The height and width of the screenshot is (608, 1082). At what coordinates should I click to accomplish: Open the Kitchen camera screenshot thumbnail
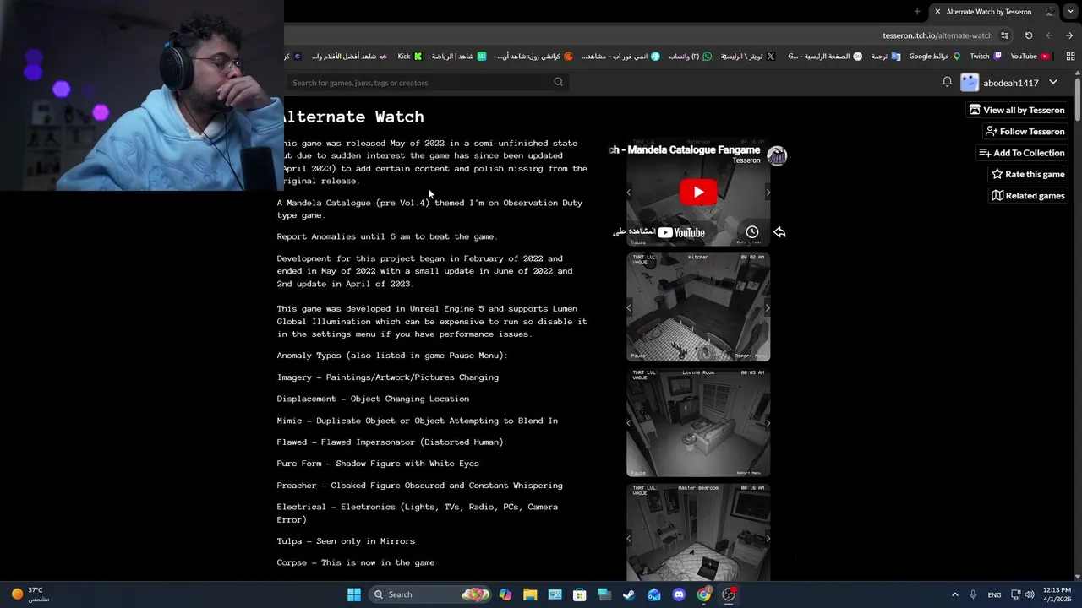pos(698,307)
